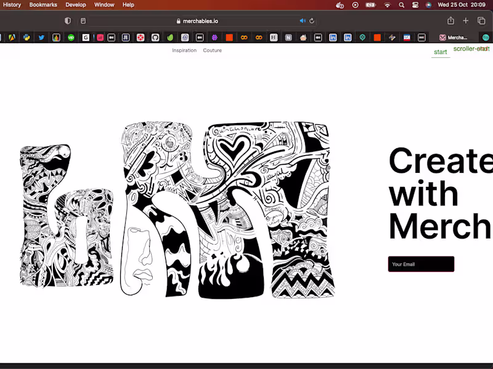Screen dimensions: 493x369
Task: Open a new tab with the plus button
Action: (x=466, y=20)
